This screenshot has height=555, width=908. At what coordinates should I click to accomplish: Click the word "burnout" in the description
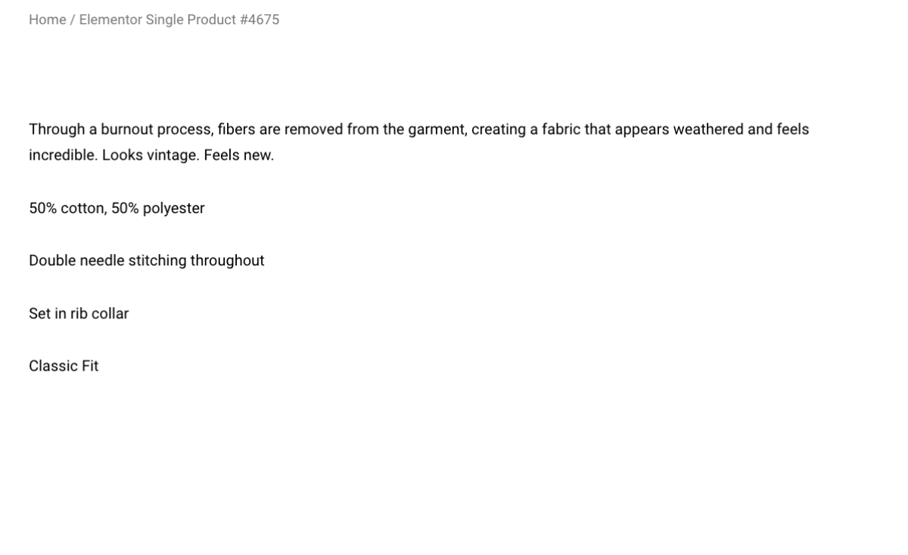pos(127,129)
